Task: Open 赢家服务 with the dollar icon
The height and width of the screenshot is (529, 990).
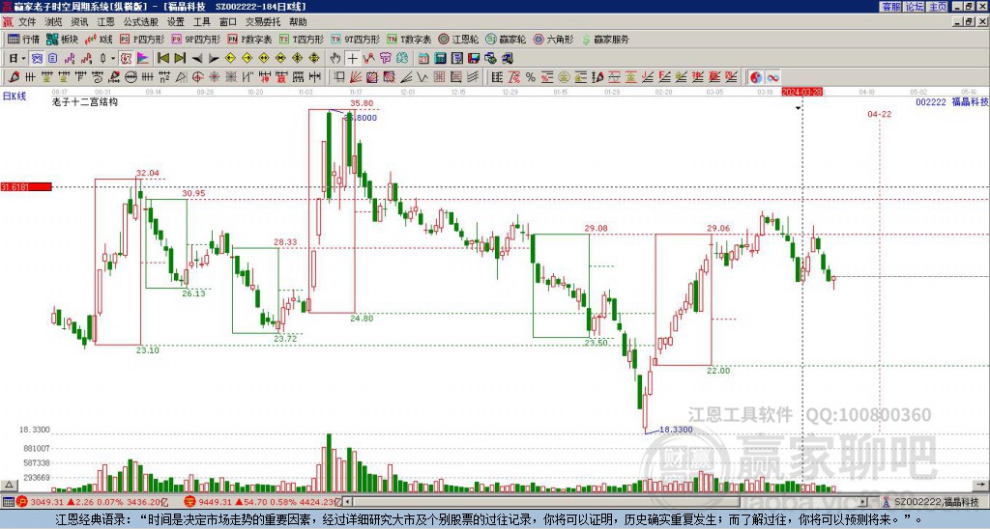Action: click(605, 39)
